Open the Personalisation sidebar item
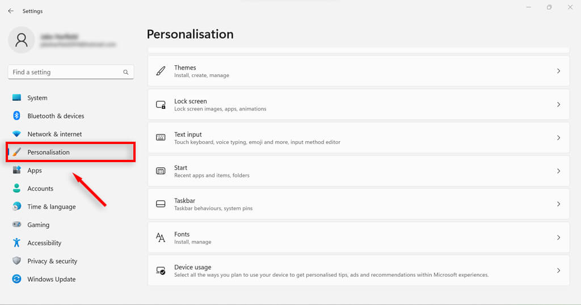Viewport: 581px width, 305px height. (x=49, y=152)
